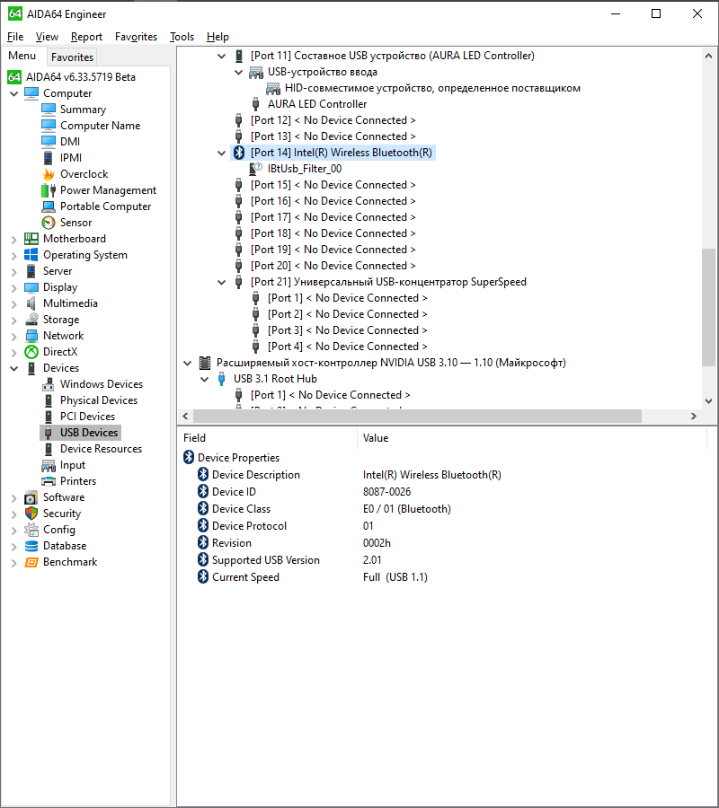Screen dimensions: 719x808
Task: Click the Overclock flame icon
Action: pyautogui.click(x=49, y=174)
